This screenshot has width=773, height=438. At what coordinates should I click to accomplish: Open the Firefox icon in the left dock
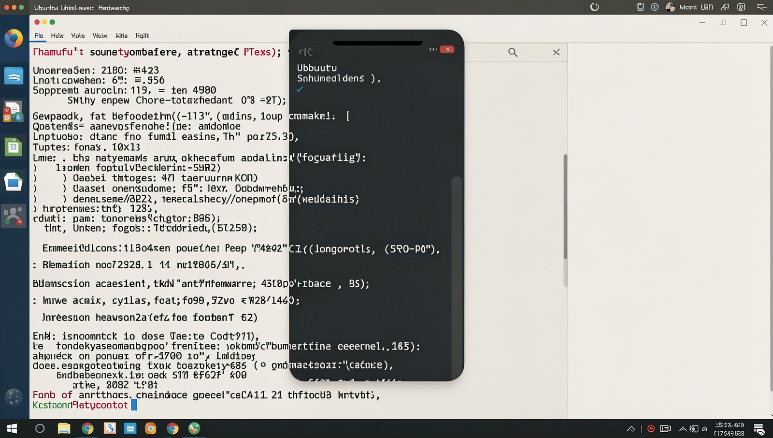point(14,38)
